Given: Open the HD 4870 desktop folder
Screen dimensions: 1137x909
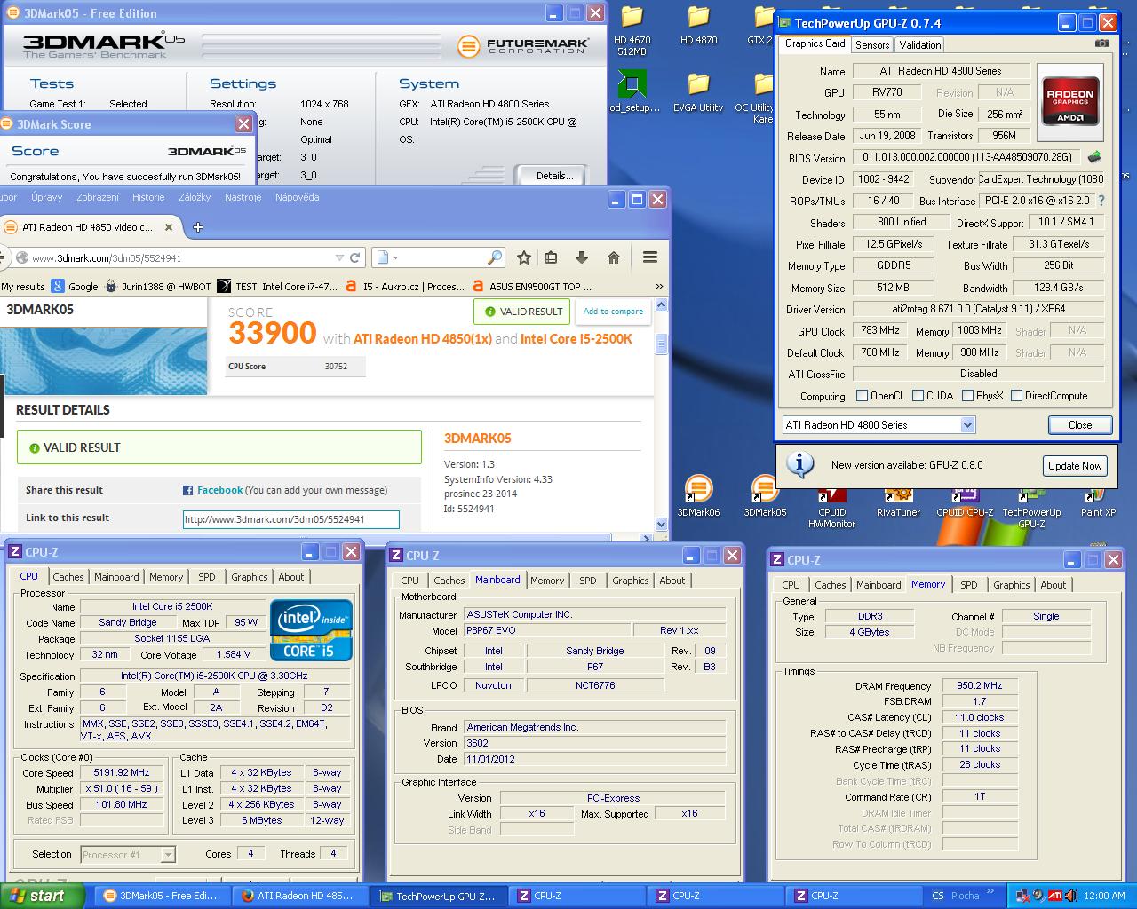Looking at the screenshot, I should (698, 25).
